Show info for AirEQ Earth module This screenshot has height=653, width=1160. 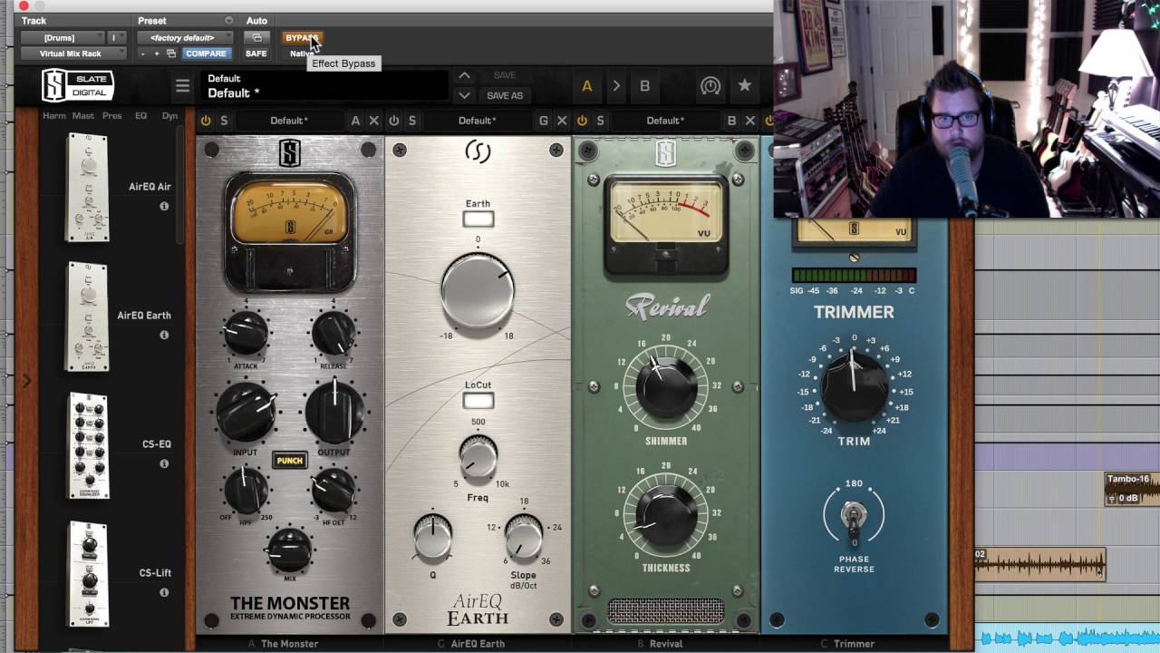click(x=164, y=335)
